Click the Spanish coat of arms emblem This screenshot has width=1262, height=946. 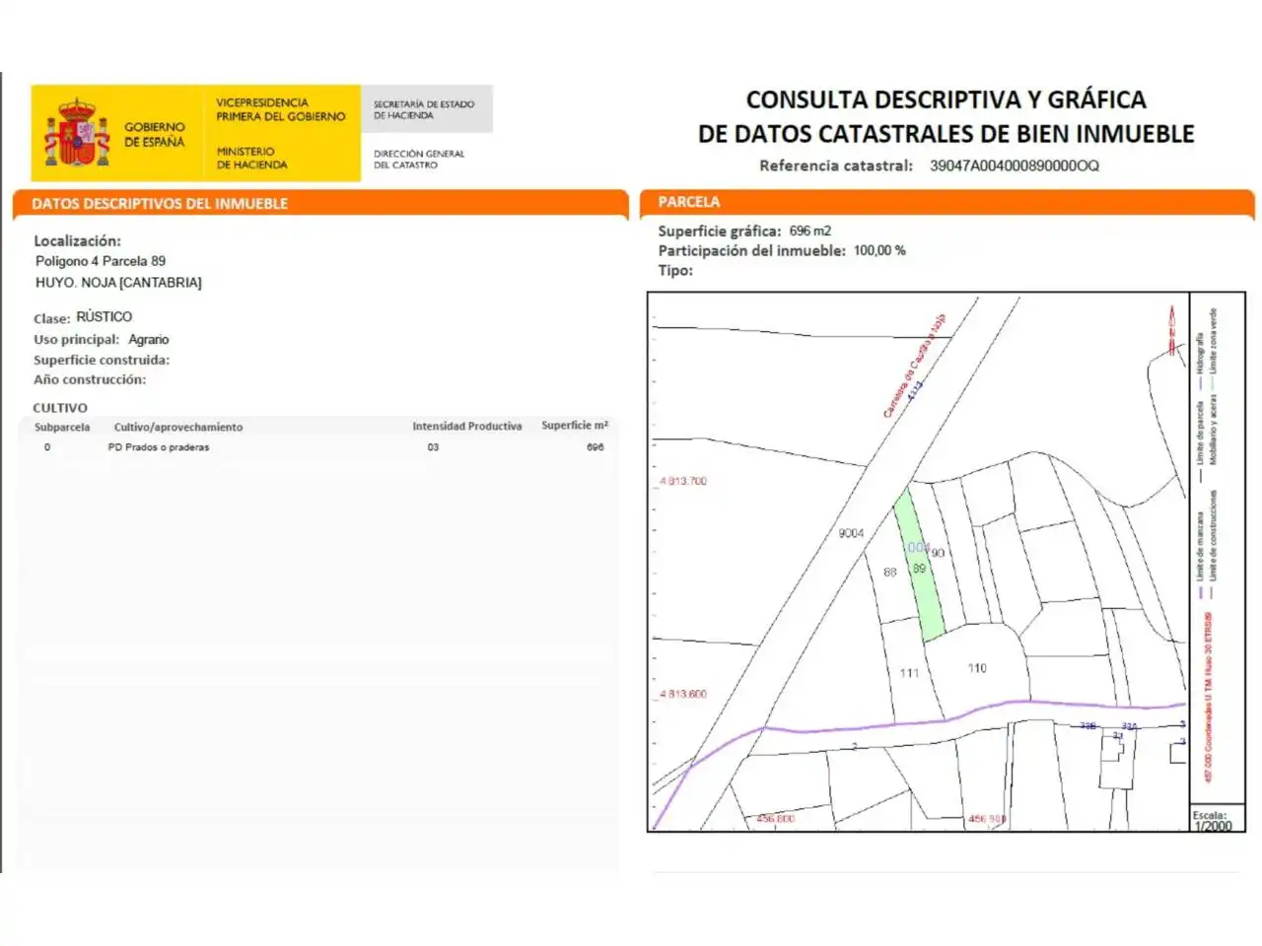point(76,133)
